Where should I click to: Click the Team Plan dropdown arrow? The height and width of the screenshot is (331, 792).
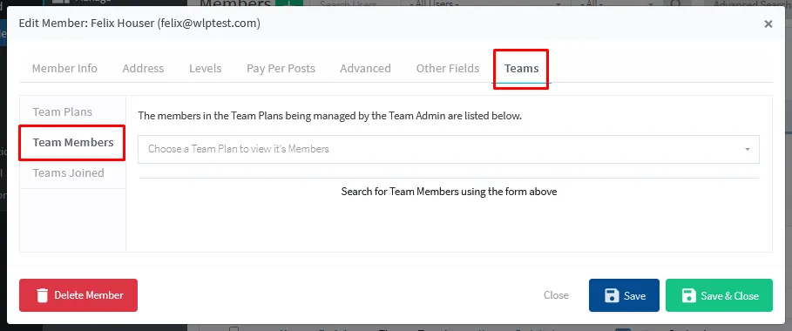click(x=747, y=150)
